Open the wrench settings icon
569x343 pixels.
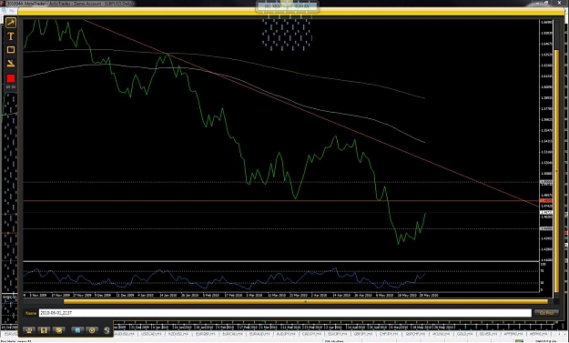(x=107, y=330)
